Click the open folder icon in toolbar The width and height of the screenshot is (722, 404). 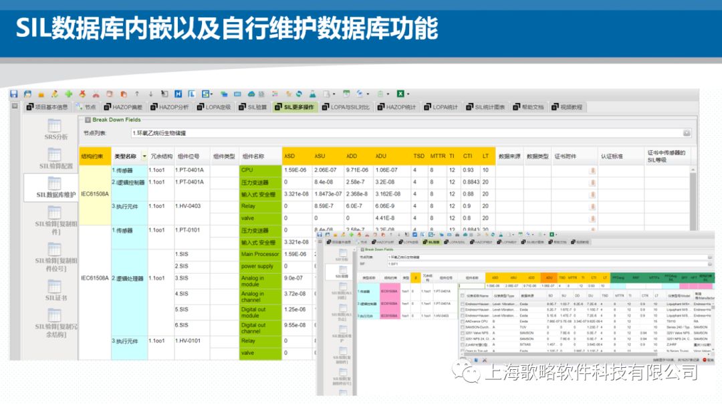point(41,94)
